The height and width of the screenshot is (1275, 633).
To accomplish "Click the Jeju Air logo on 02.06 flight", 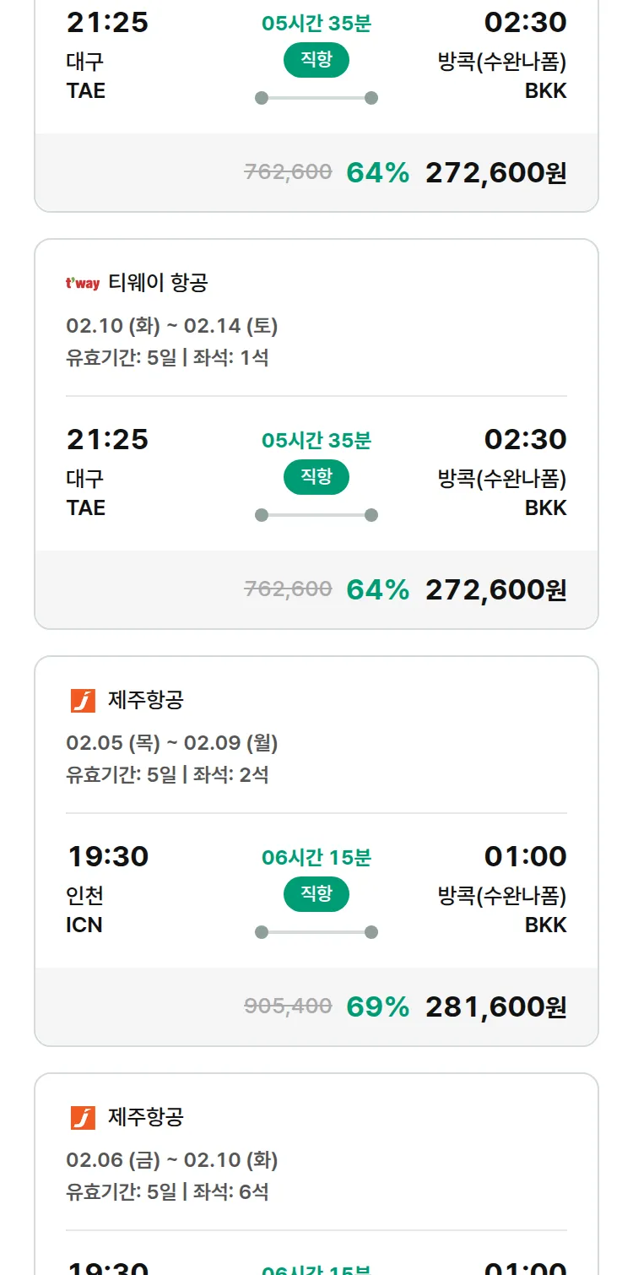I will 83,1118.
